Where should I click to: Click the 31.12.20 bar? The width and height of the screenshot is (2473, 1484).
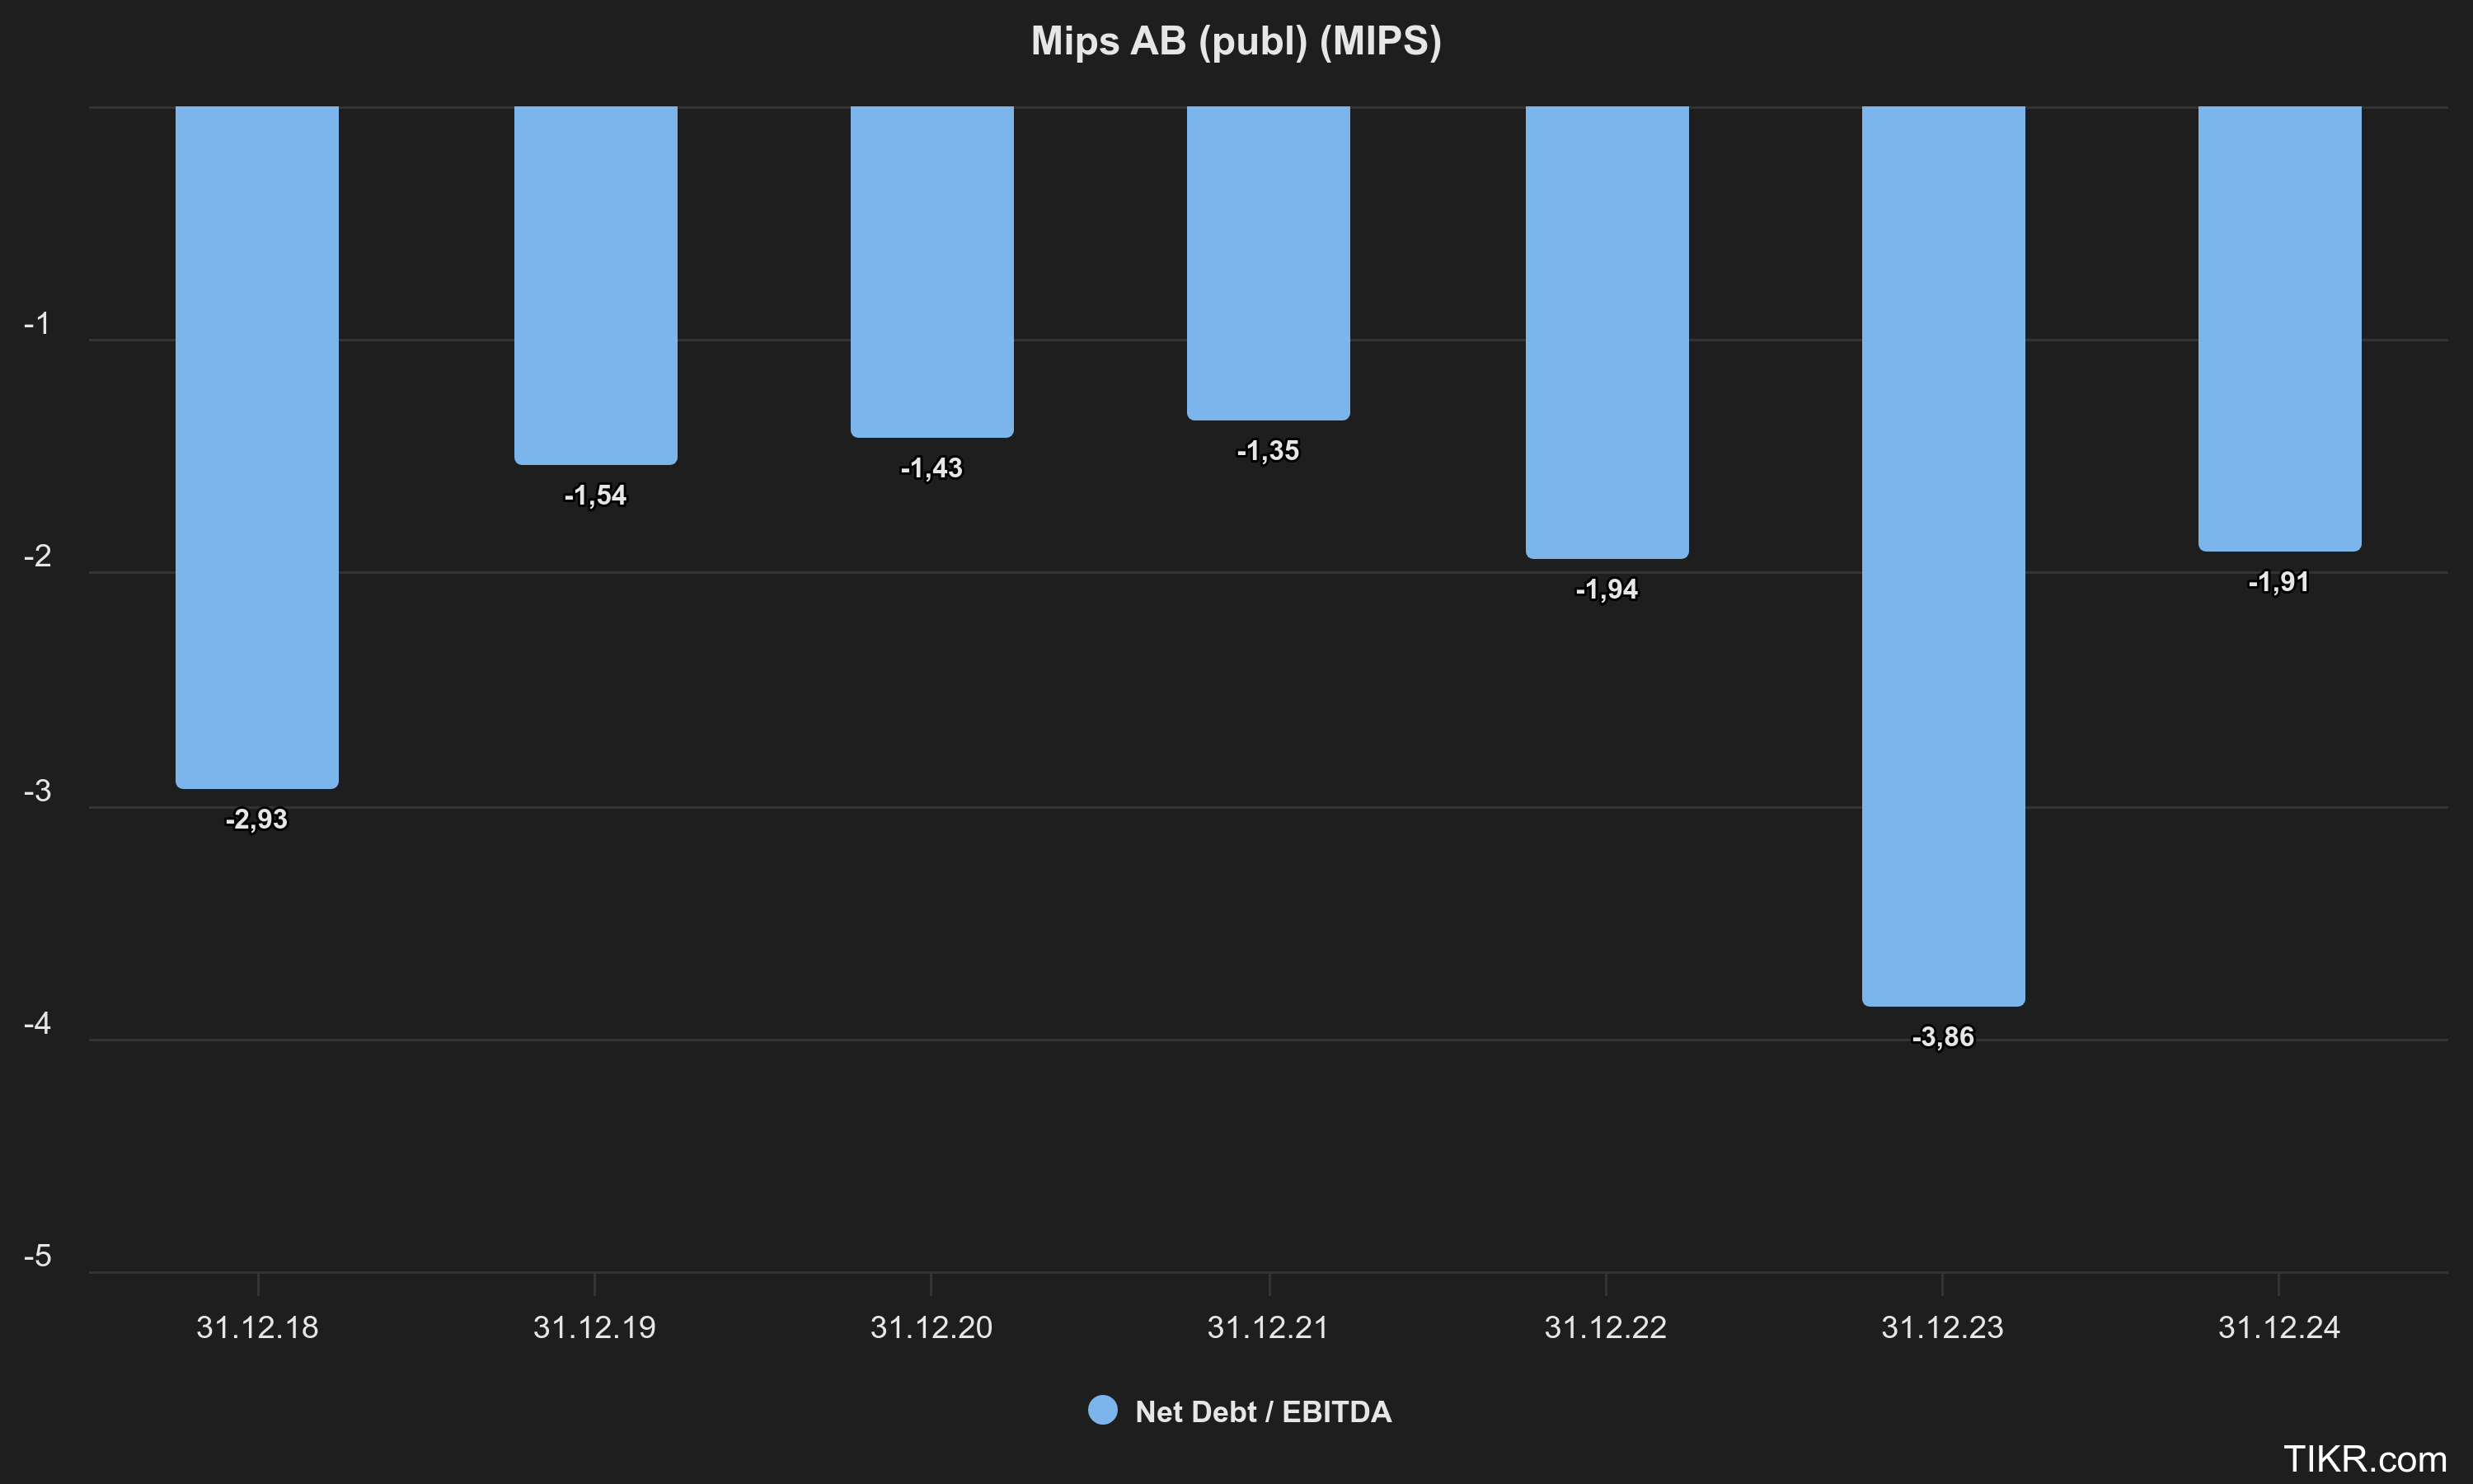(931, 271)
